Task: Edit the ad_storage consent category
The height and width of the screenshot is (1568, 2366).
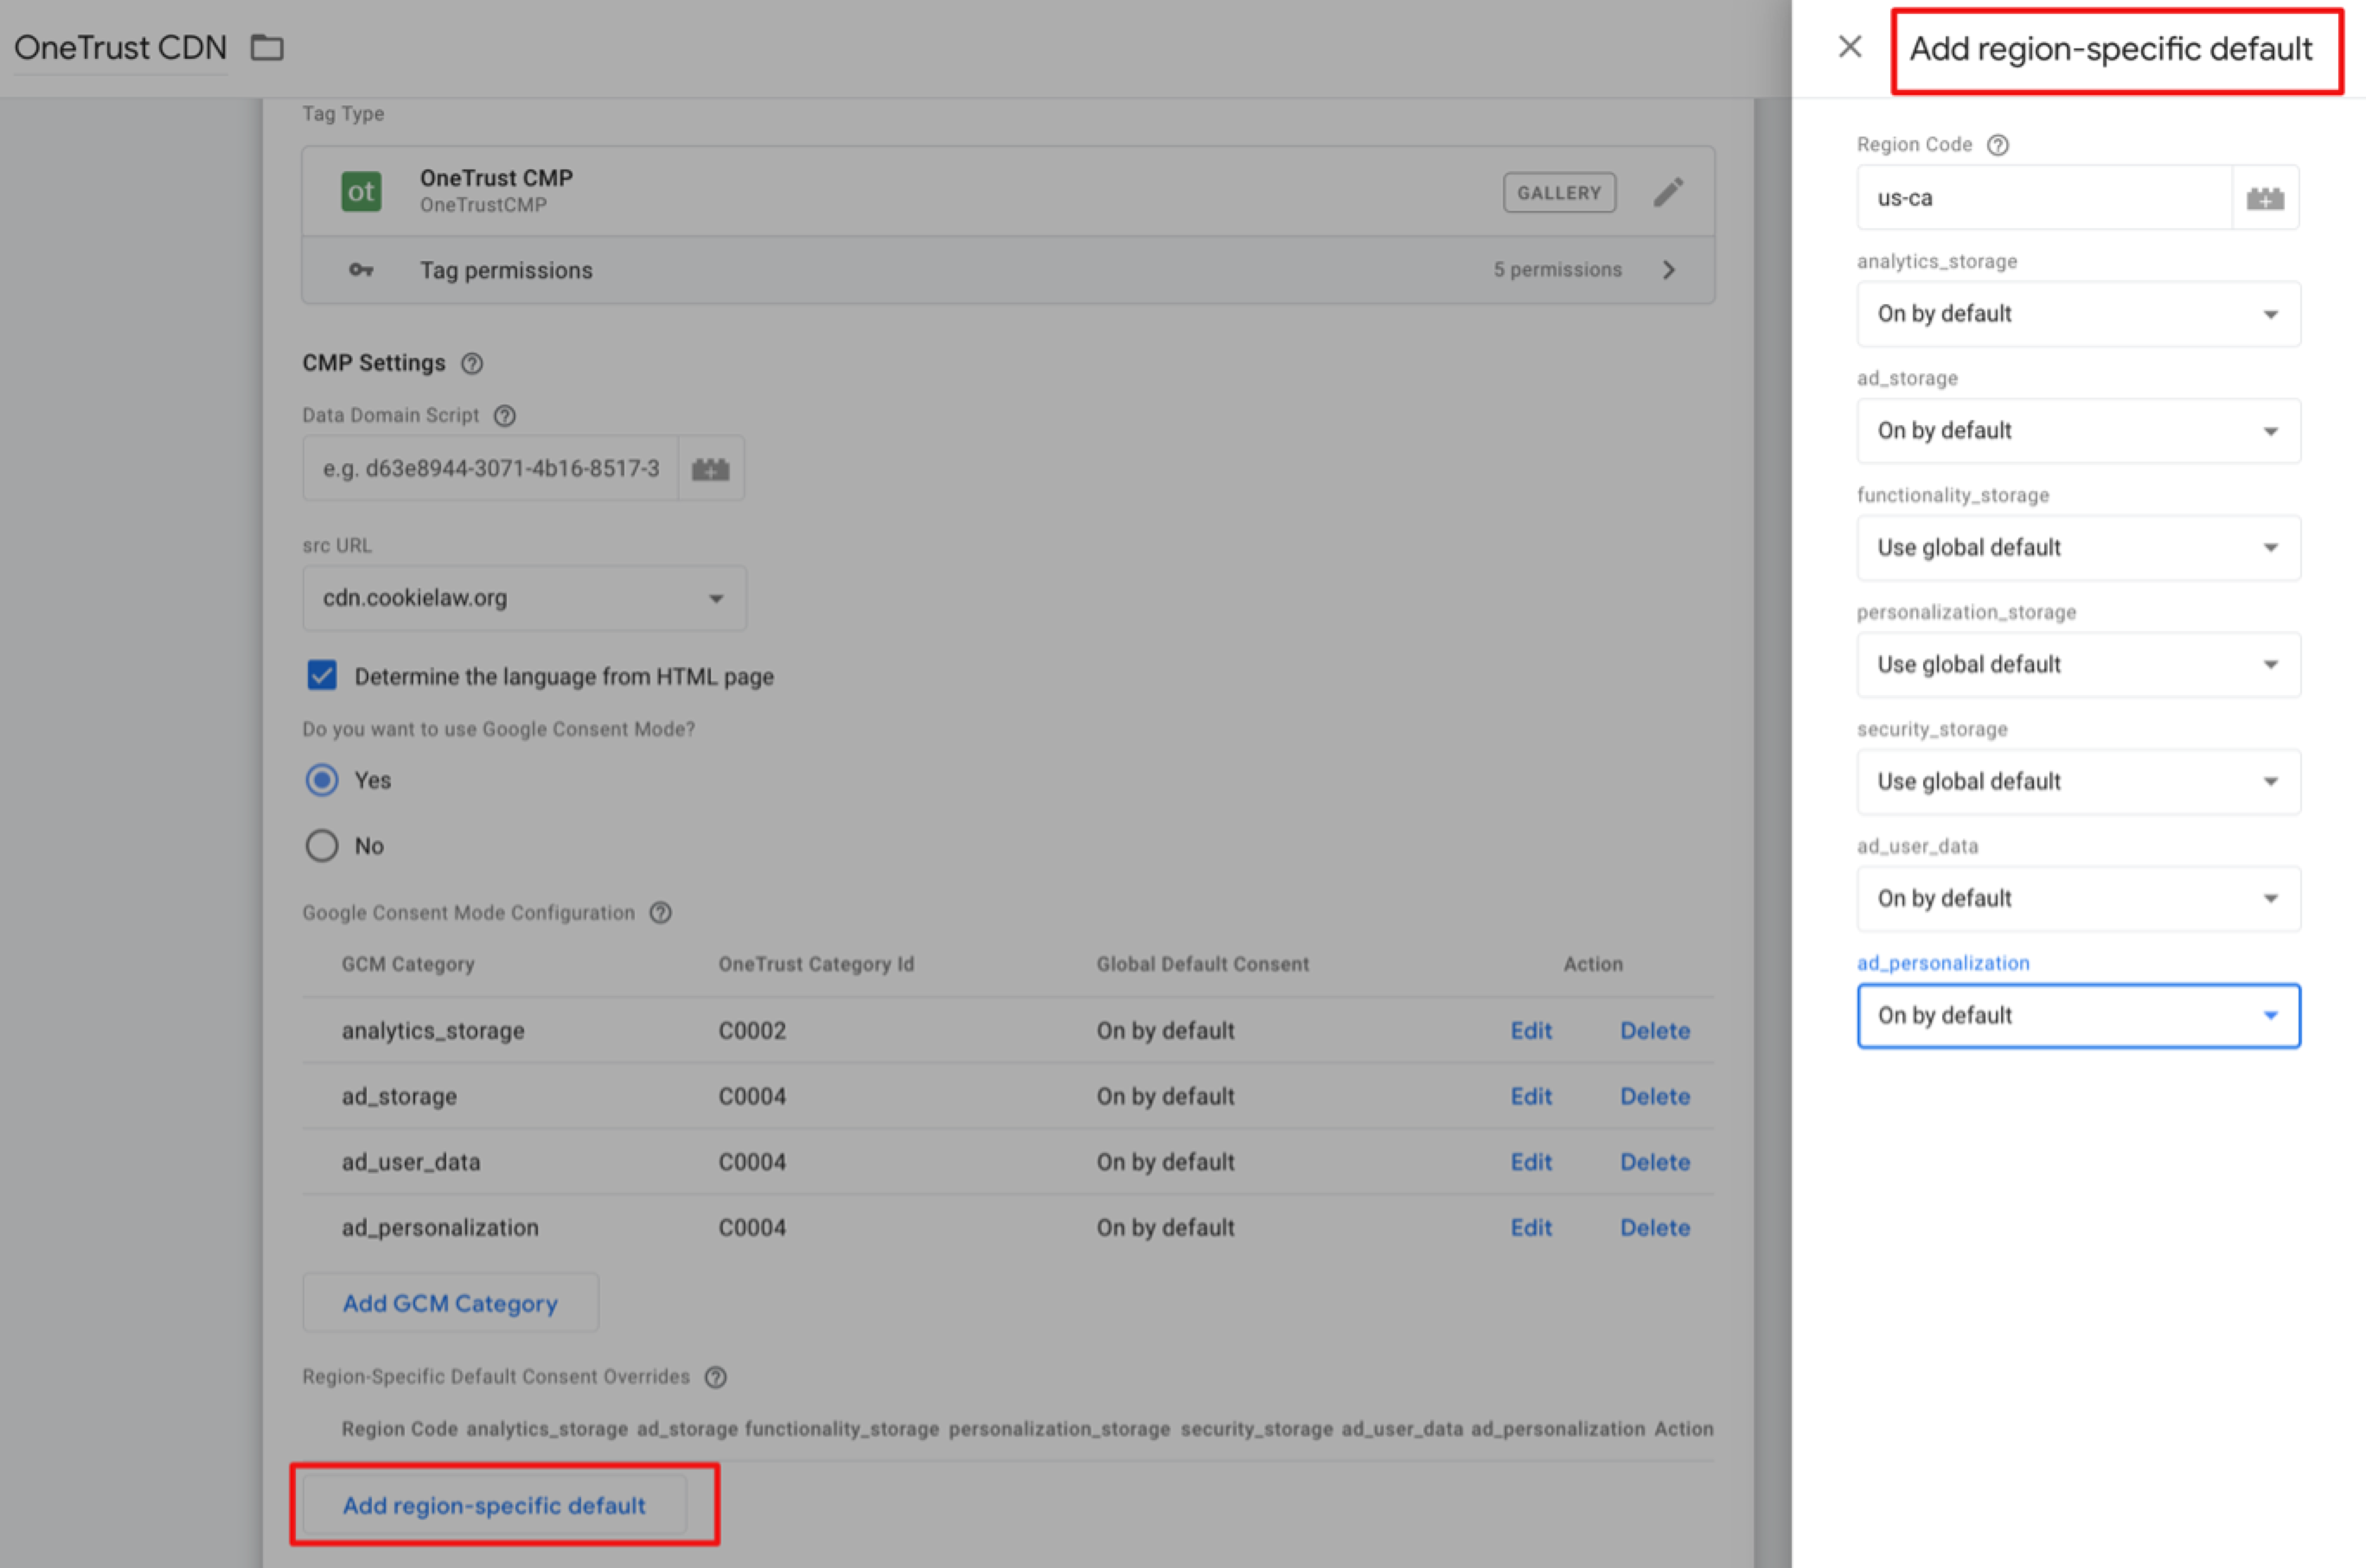Action: [x=1531, y=1096]
